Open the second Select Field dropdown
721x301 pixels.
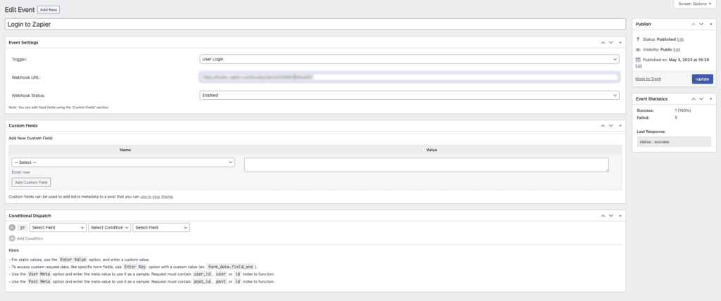[161, 227]
